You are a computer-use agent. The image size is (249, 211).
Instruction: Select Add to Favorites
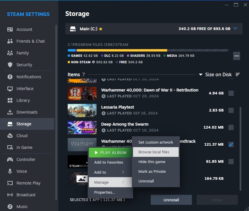[110, 162]
